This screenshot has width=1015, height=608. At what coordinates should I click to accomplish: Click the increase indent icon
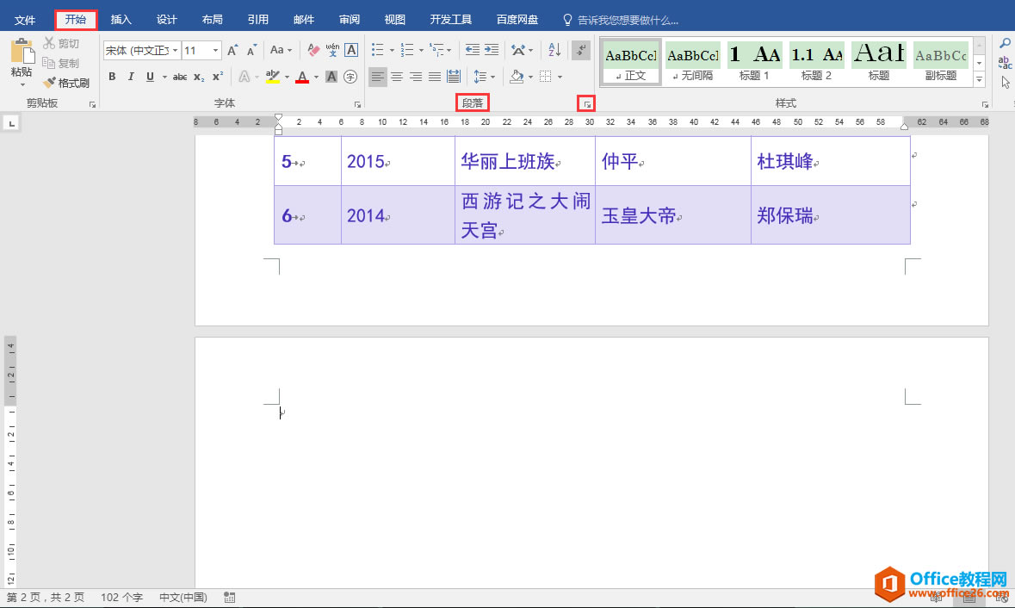tap(492, 50)
